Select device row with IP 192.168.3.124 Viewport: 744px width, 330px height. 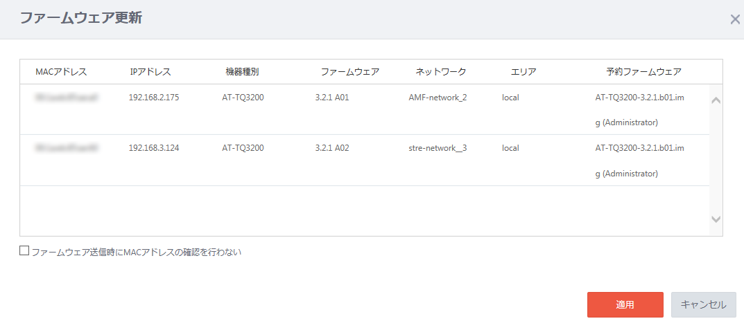(365, 161)
